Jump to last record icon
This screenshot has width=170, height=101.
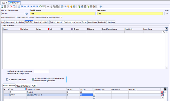coord(37,7)
